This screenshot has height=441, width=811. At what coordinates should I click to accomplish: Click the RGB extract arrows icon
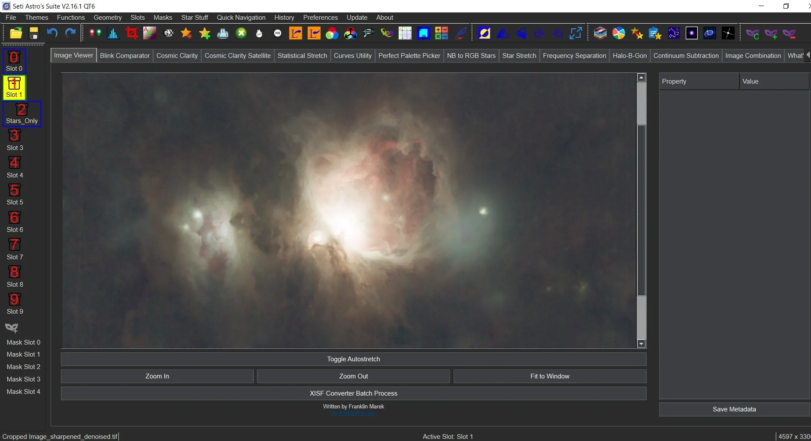pyautogui.click(x=351, y=33)
